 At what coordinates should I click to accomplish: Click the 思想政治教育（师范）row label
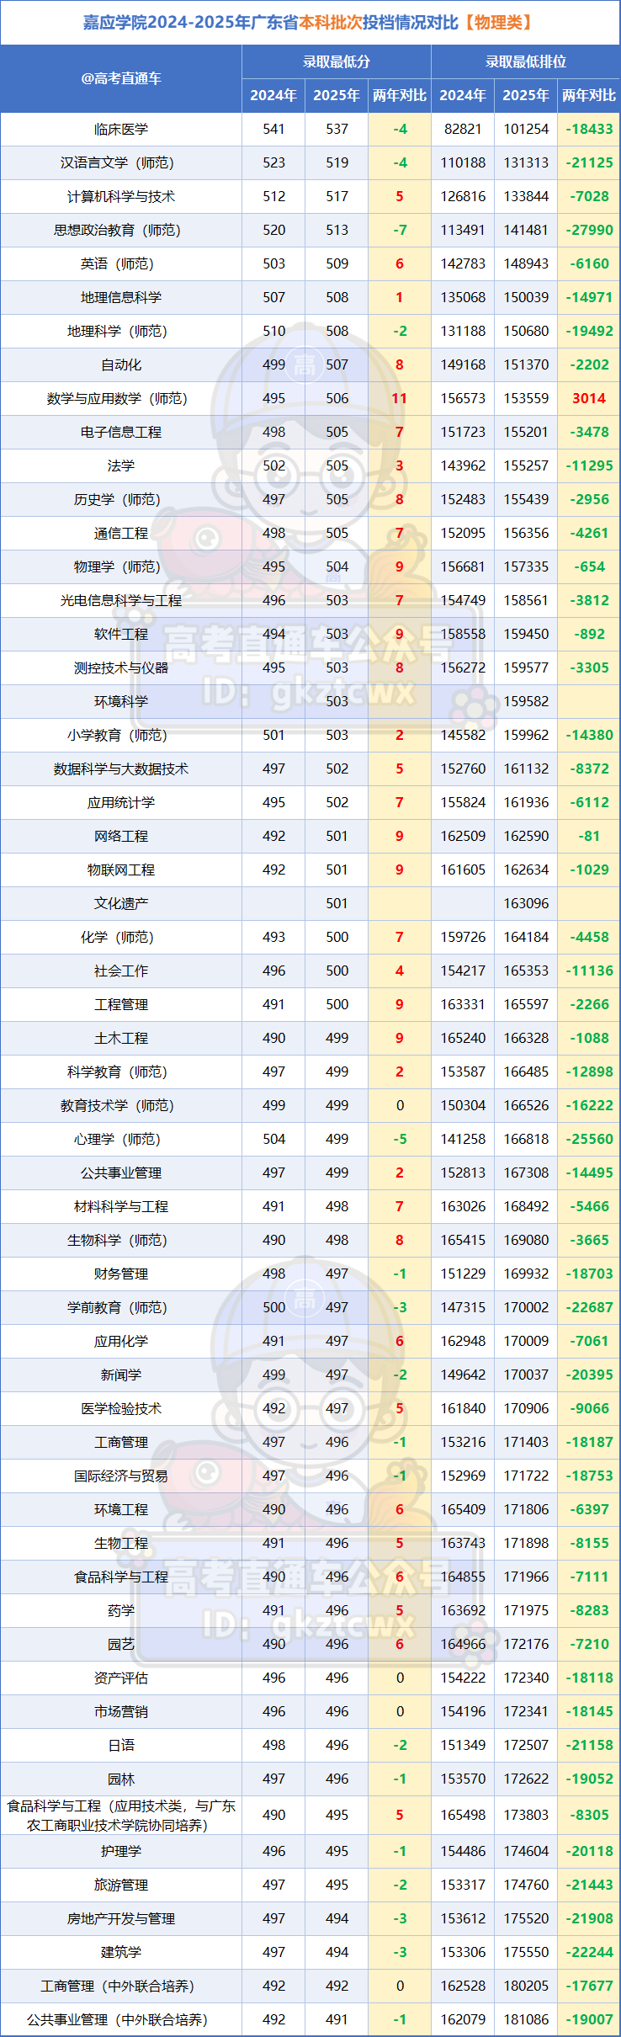[x=121, y=230]
